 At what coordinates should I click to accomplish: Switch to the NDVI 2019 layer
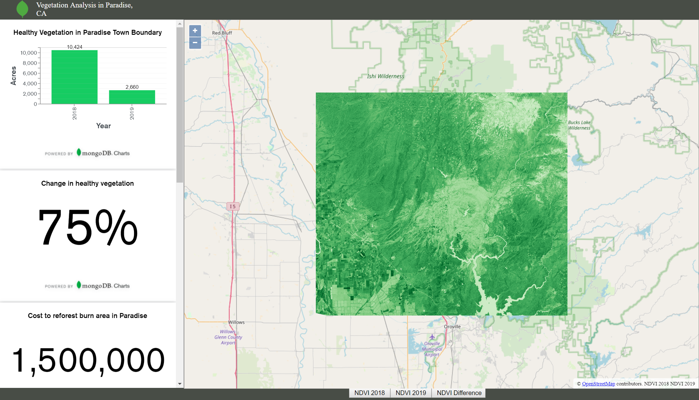click(x=411, y=393)
